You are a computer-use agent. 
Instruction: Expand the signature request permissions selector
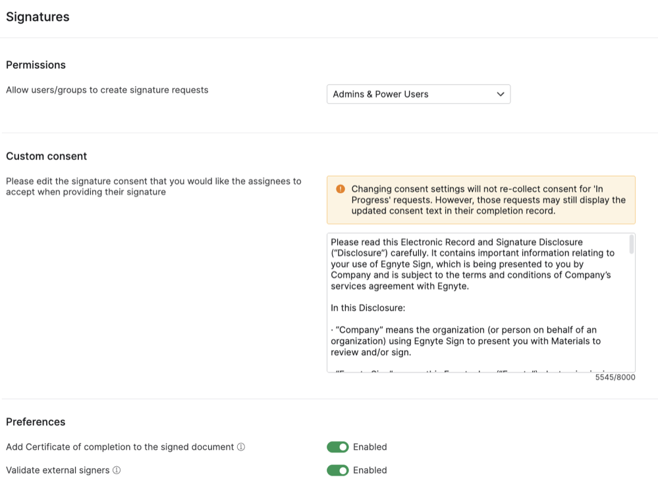pos(418,94)
